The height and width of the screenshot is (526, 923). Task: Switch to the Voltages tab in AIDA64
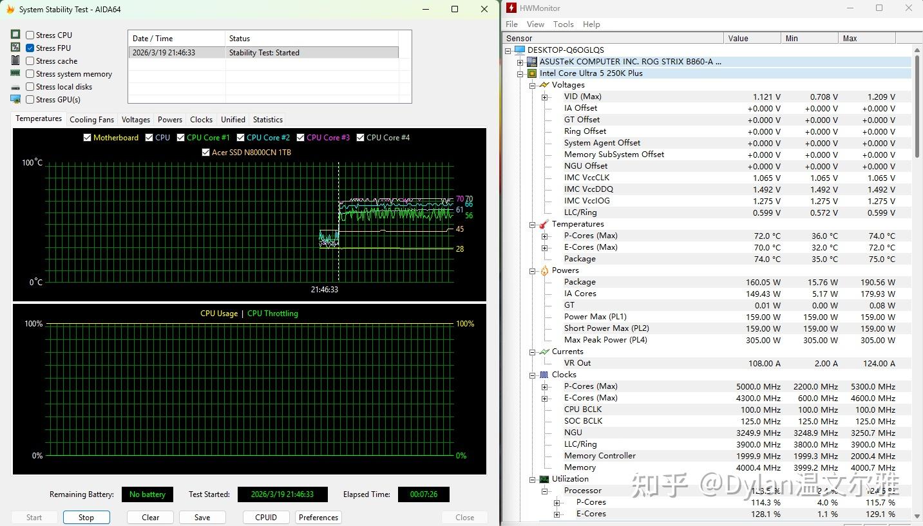coord(136,120)
